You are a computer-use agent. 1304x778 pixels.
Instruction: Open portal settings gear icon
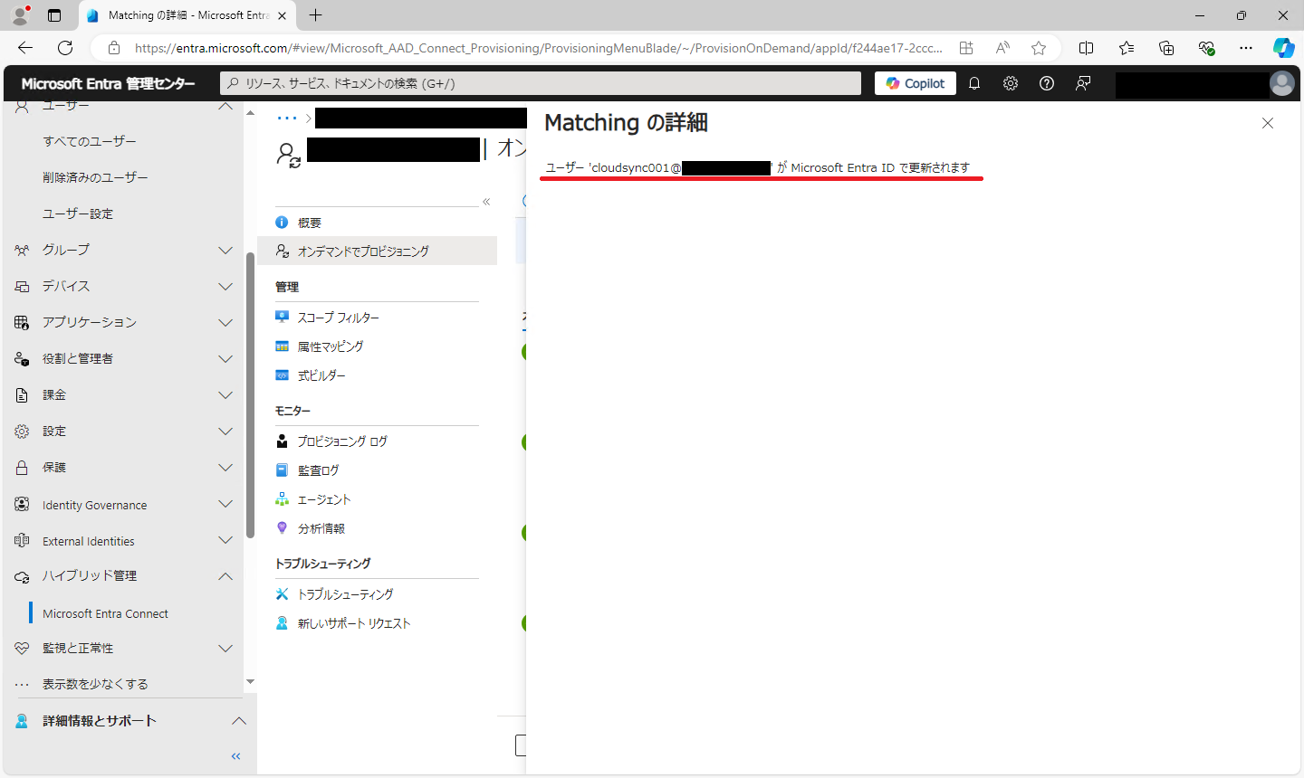[1011, 83]
